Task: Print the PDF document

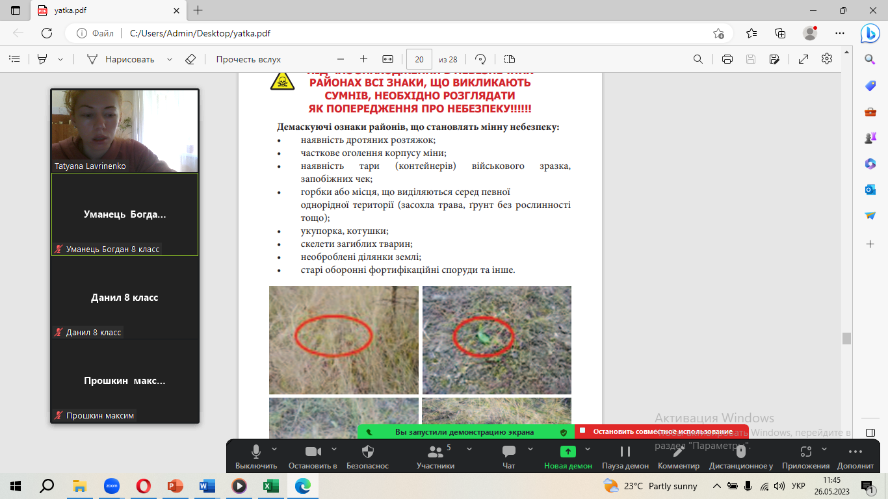Action: [x=727, y=59]
